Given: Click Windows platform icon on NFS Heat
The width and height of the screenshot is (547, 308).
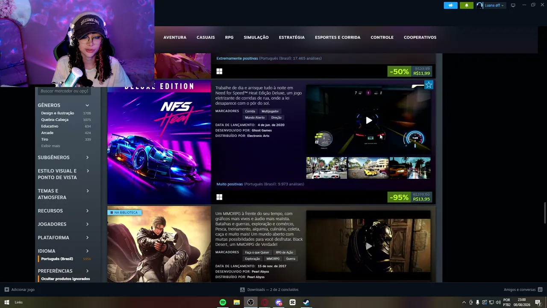Looking at the screenshot, I should coord(219,197).
